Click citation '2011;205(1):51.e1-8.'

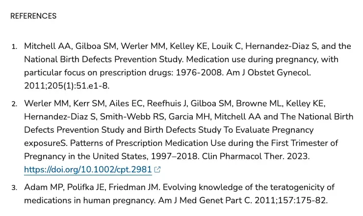point(67,86)
